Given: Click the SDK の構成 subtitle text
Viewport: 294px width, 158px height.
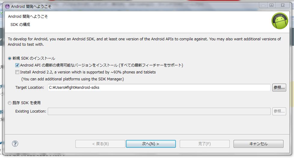Looking at the screenshot, I should click(x=20, y=25).
